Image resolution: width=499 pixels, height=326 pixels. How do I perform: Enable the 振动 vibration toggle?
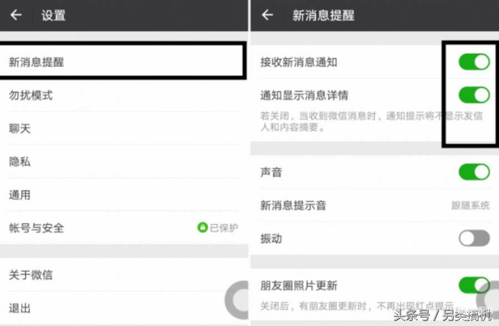coord(474,238)
